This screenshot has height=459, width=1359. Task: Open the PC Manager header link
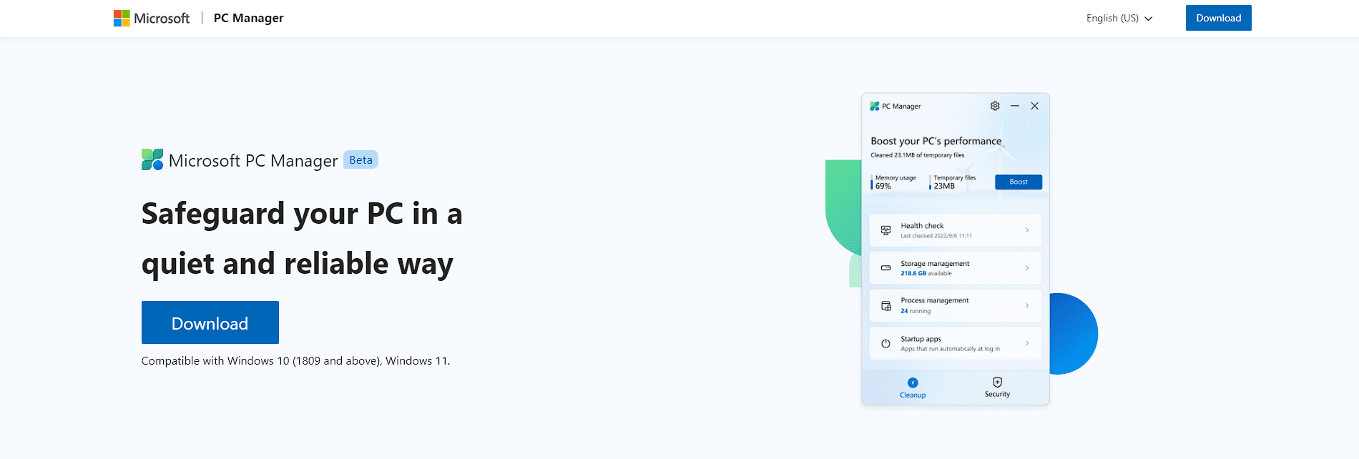click(248, 18)
